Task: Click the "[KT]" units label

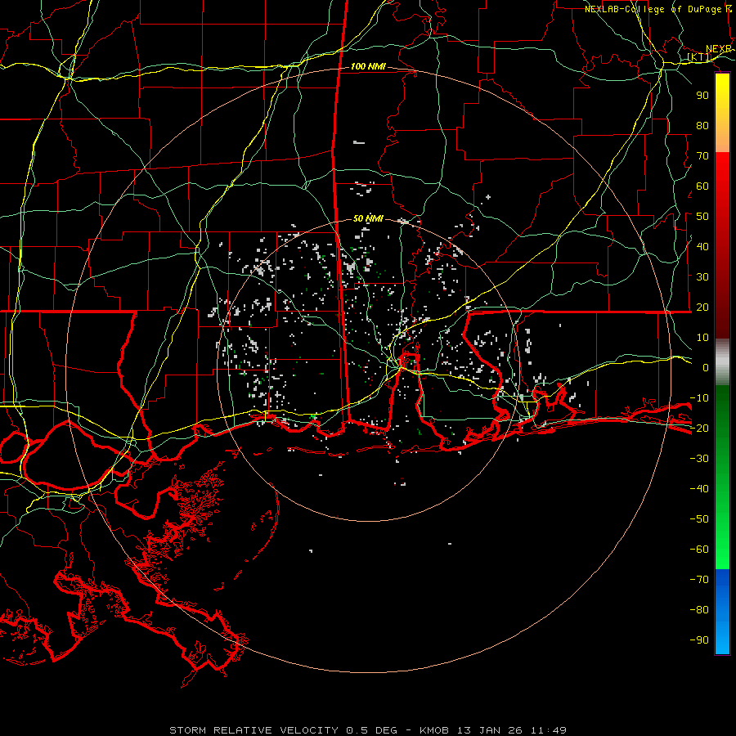Action: (x=699, y=57)
